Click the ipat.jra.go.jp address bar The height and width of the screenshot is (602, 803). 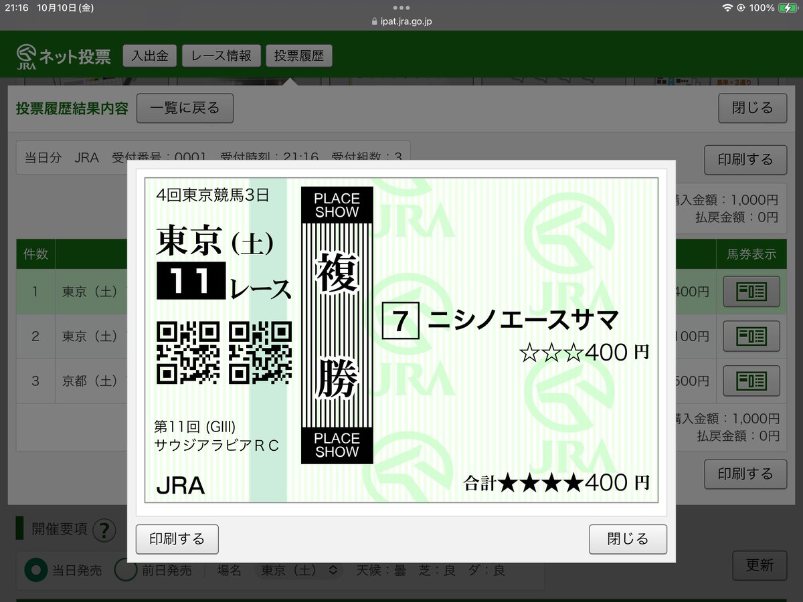click(x=401, y=21)
